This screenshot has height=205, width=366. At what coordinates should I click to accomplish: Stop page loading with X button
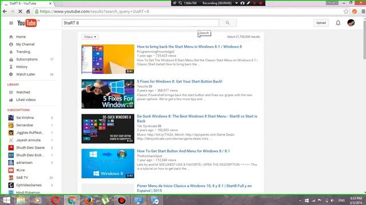click(20, 11)
